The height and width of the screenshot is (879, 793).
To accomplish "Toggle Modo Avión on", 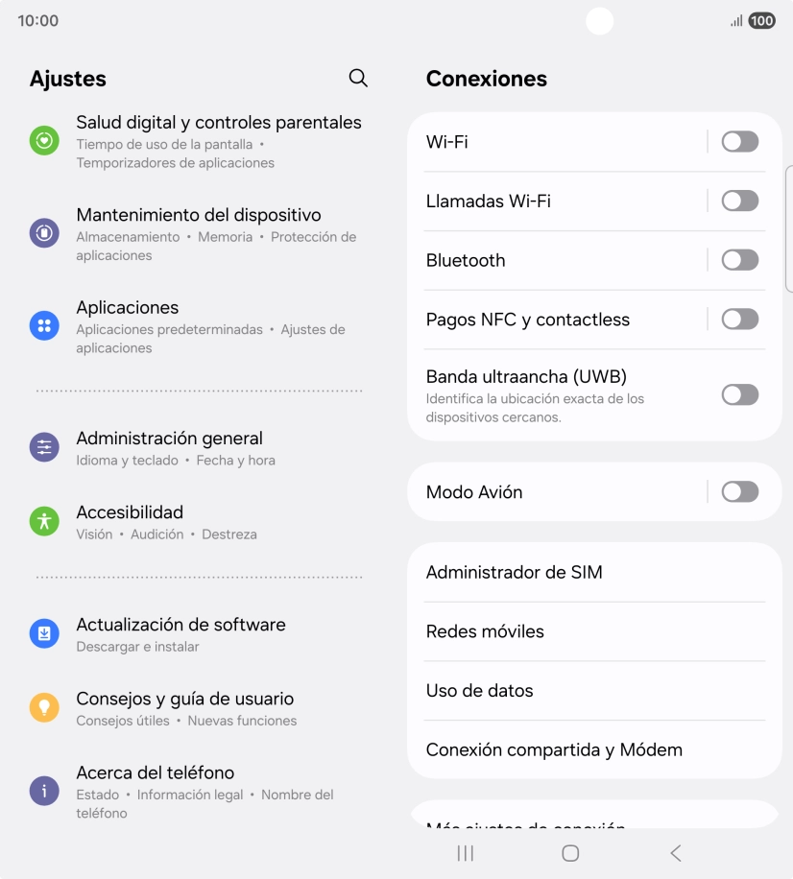I will pos(739,492).
